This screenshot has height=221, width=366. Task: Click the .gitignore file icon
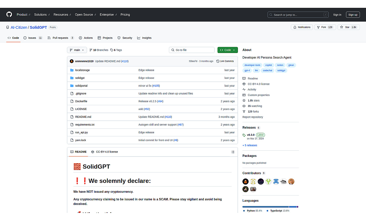tap(72, 93)
